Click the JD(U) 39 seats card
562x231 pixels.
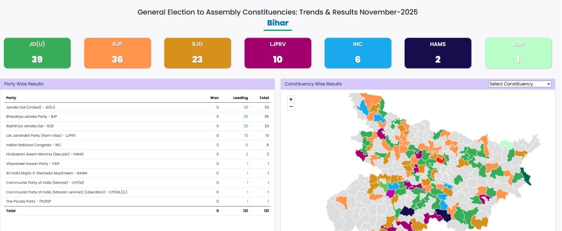(37, 53)
